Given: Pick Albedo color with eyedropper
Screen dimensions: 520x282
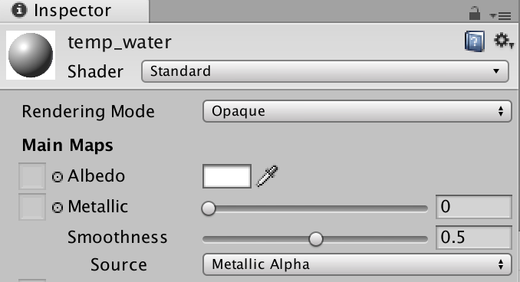Looking at the screenshot, I should (x=268, y=176).
